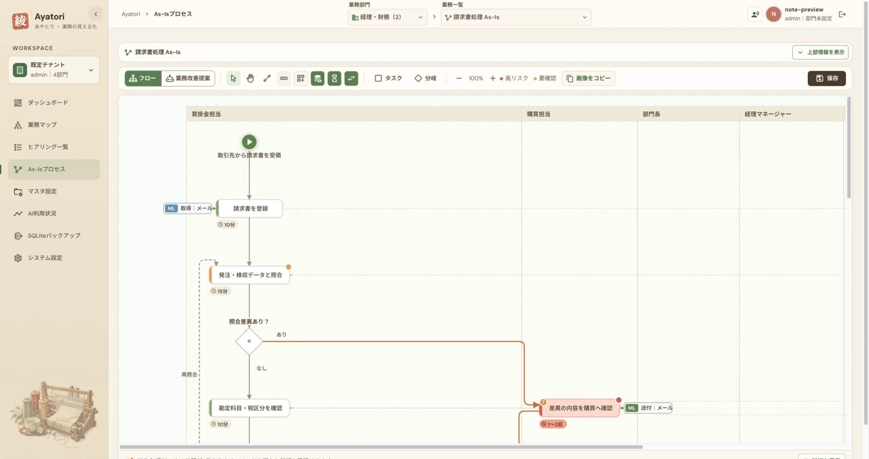The width and height of the screenshot is (869, 459).
Task: Click the orange question mark badge
Action: coord(544,402)
